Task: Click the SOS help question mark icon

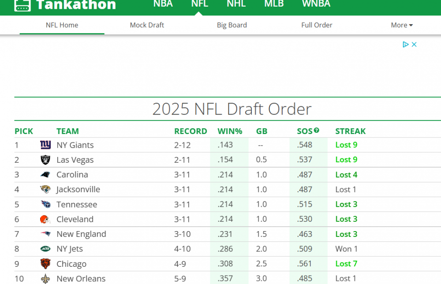Action: click(316, 131)
